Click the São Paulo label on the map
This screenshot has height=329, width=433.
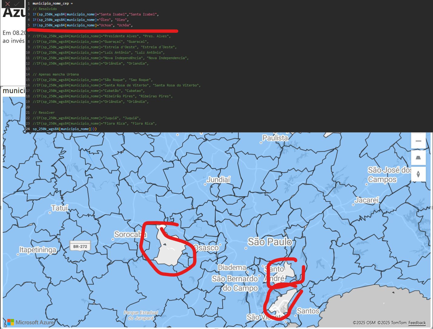270,242
